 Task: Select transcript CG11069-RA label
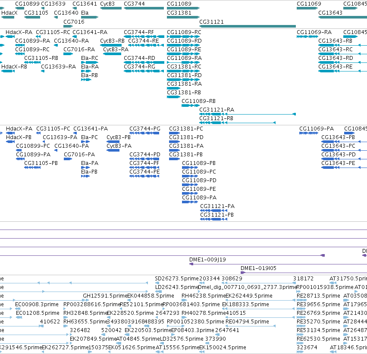pos(314,32)
